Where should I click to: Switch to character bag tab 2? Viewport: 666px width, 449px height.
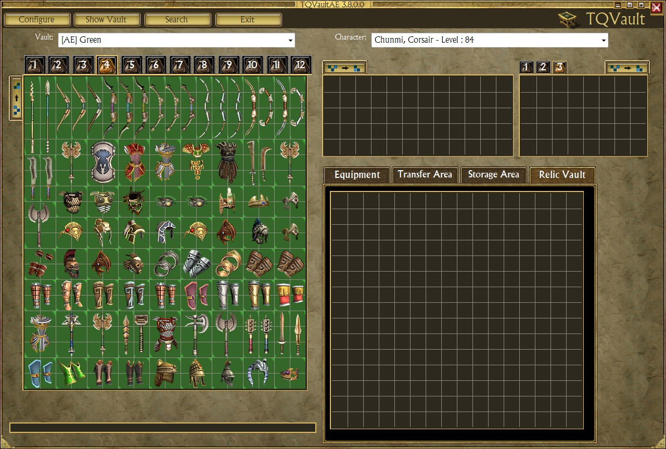(x=543, y=67)
